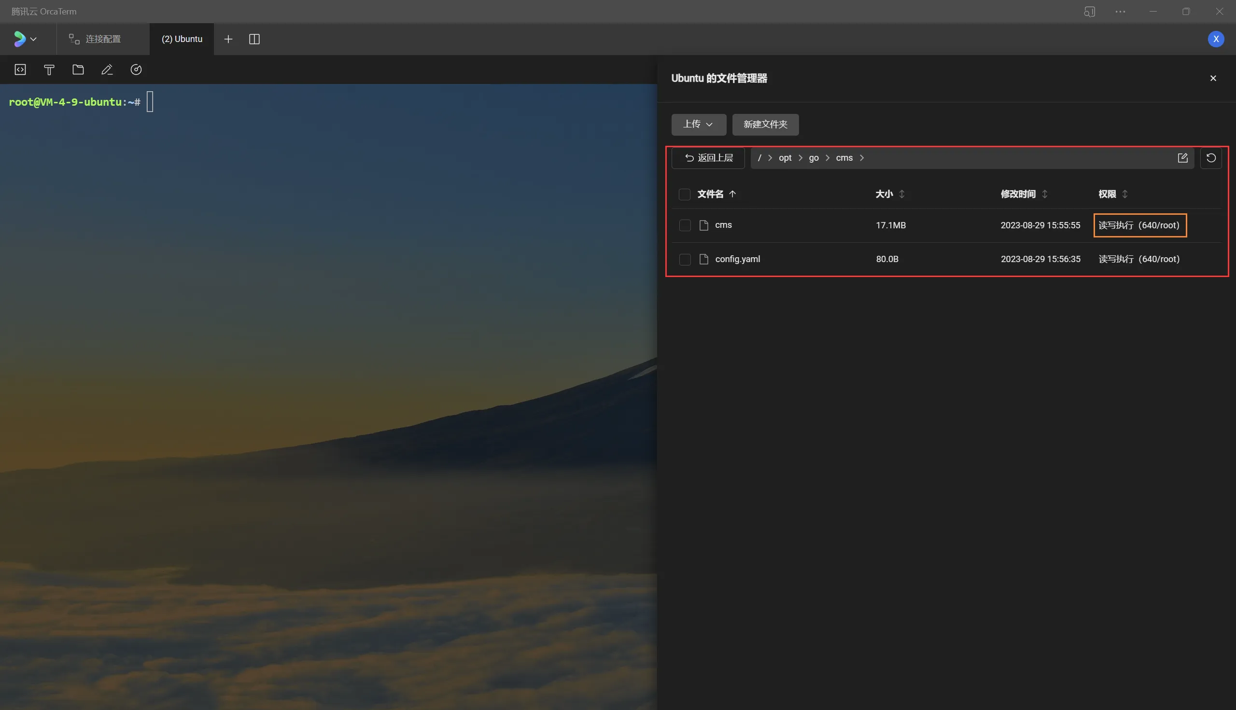The image size is (1236, 710).
Task: Select the text/font settings icon
Action: point(49,69)
